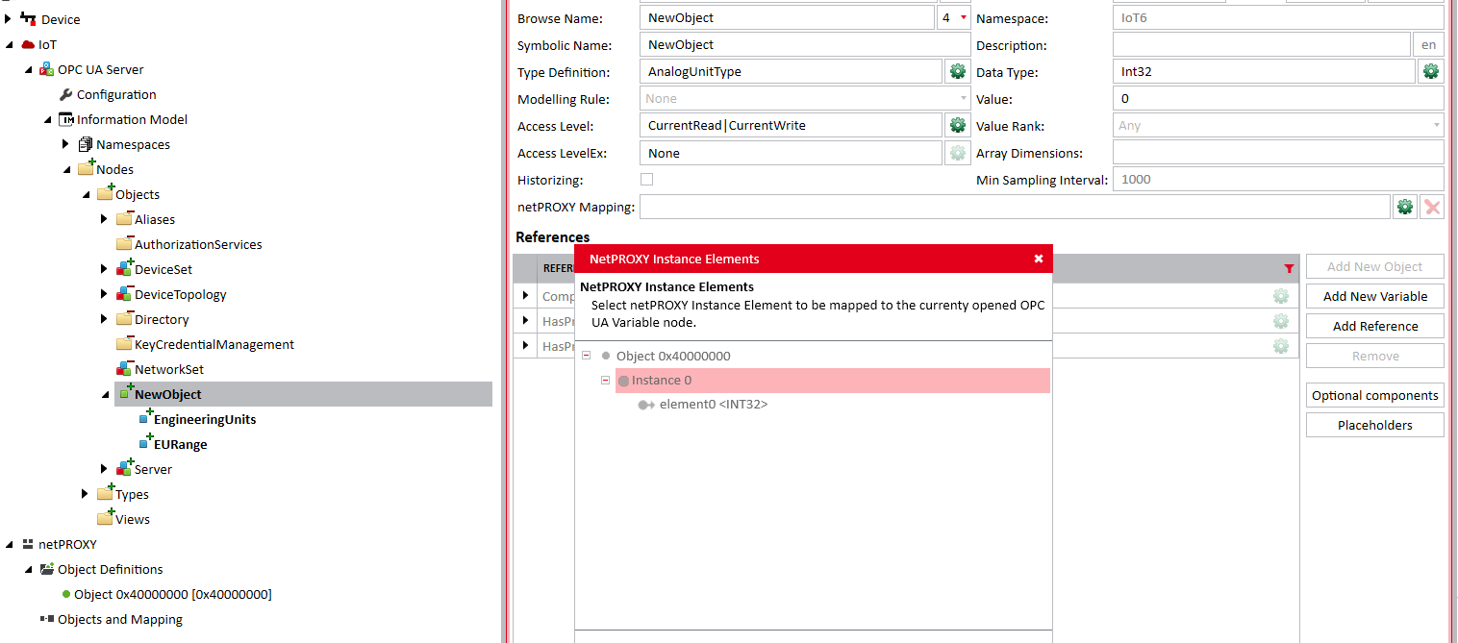Screen dimensions: 1458x643
Task: Click the Array Dimensions input field
Action: tap(1278, 152)
